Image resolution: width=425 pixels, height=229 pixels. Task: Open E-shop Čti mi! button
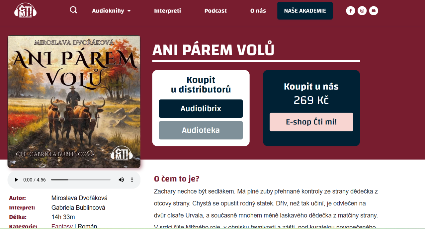311,122
